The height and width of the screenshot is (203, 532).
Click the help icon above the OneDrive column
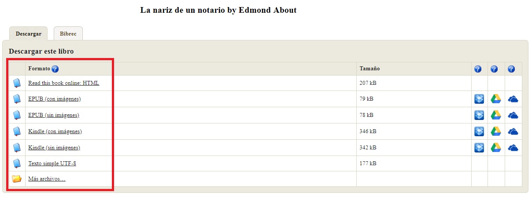tap(511, 69)
